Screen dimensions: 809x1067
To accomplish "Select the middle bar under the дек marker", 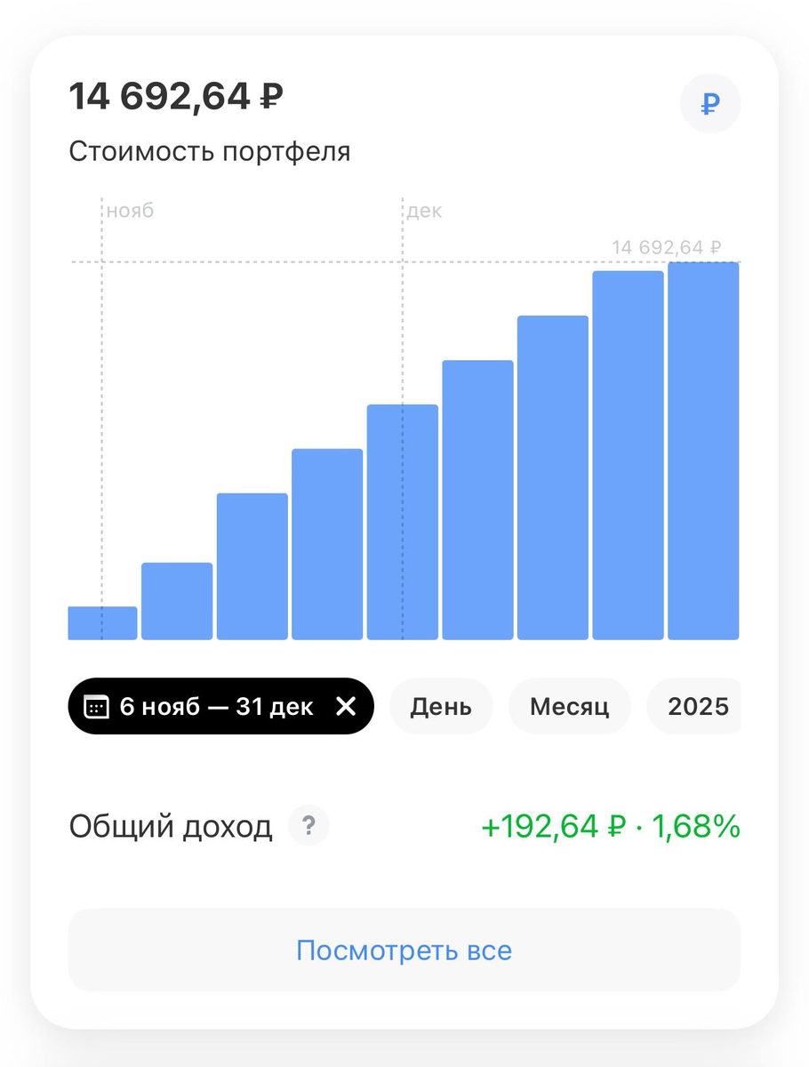I will coord(401,520).
